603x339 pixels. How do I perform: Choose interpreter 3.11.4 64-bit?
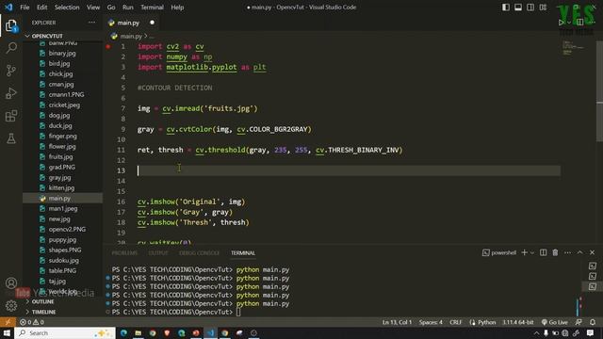pos(517,322)
